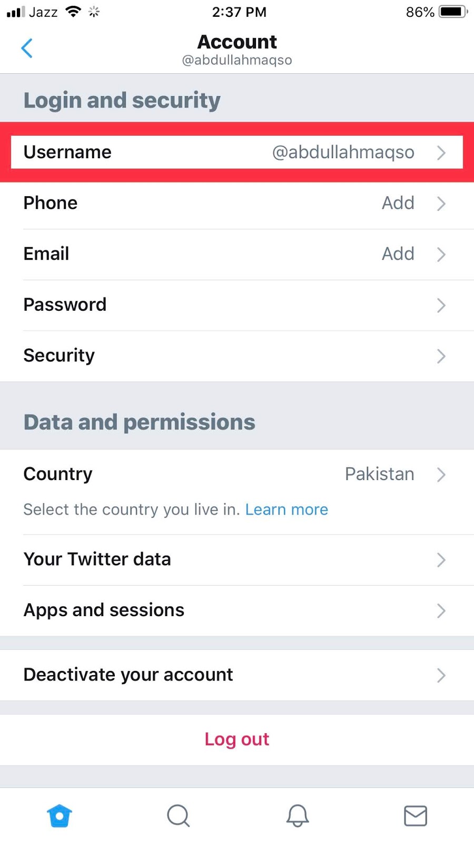Expand the Username row chevron

point(441,152)
